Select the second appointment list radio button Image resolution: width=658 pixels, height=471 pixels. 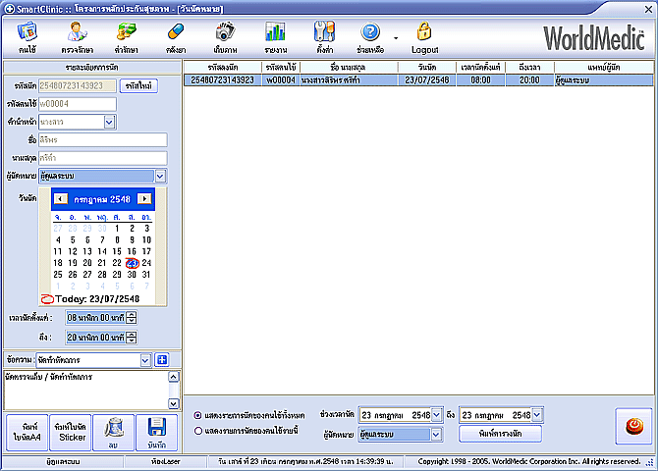click(x=198, y=430)
